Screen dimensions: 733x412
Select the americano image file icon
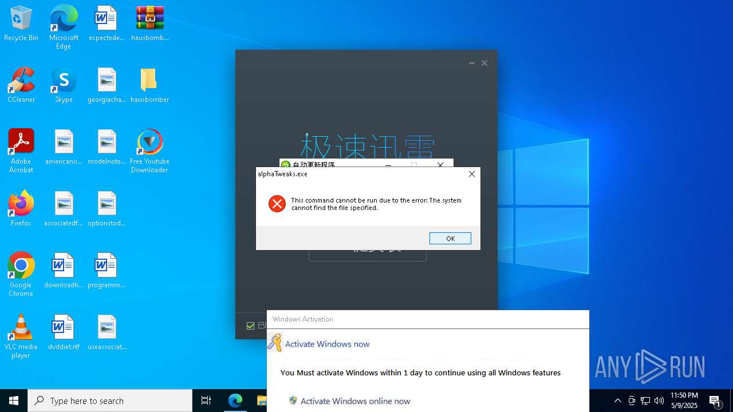tap(64, 148)
